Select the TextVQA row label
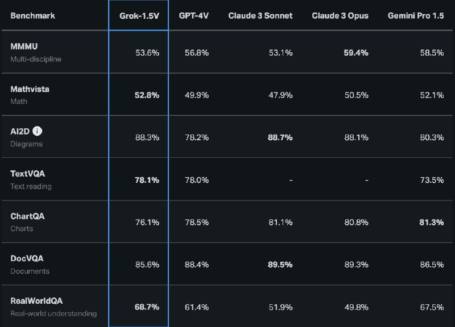The height and width of the screenshot is (327, 455). click(x=27, y=174)
